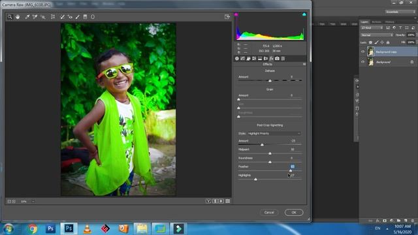Switch to the Actions tab in Photoshop
Viewport: 418px width, 235px height.
[x=377, y=22]
